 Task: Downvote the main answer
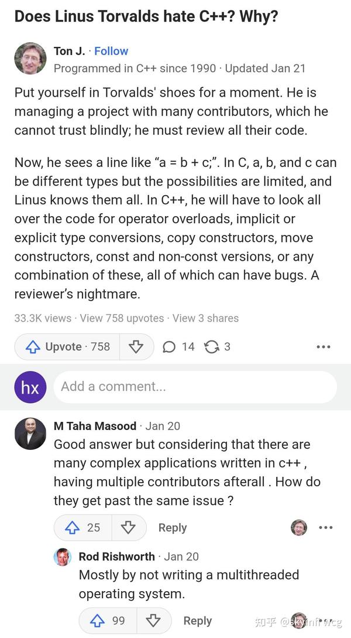pos(136,347)
